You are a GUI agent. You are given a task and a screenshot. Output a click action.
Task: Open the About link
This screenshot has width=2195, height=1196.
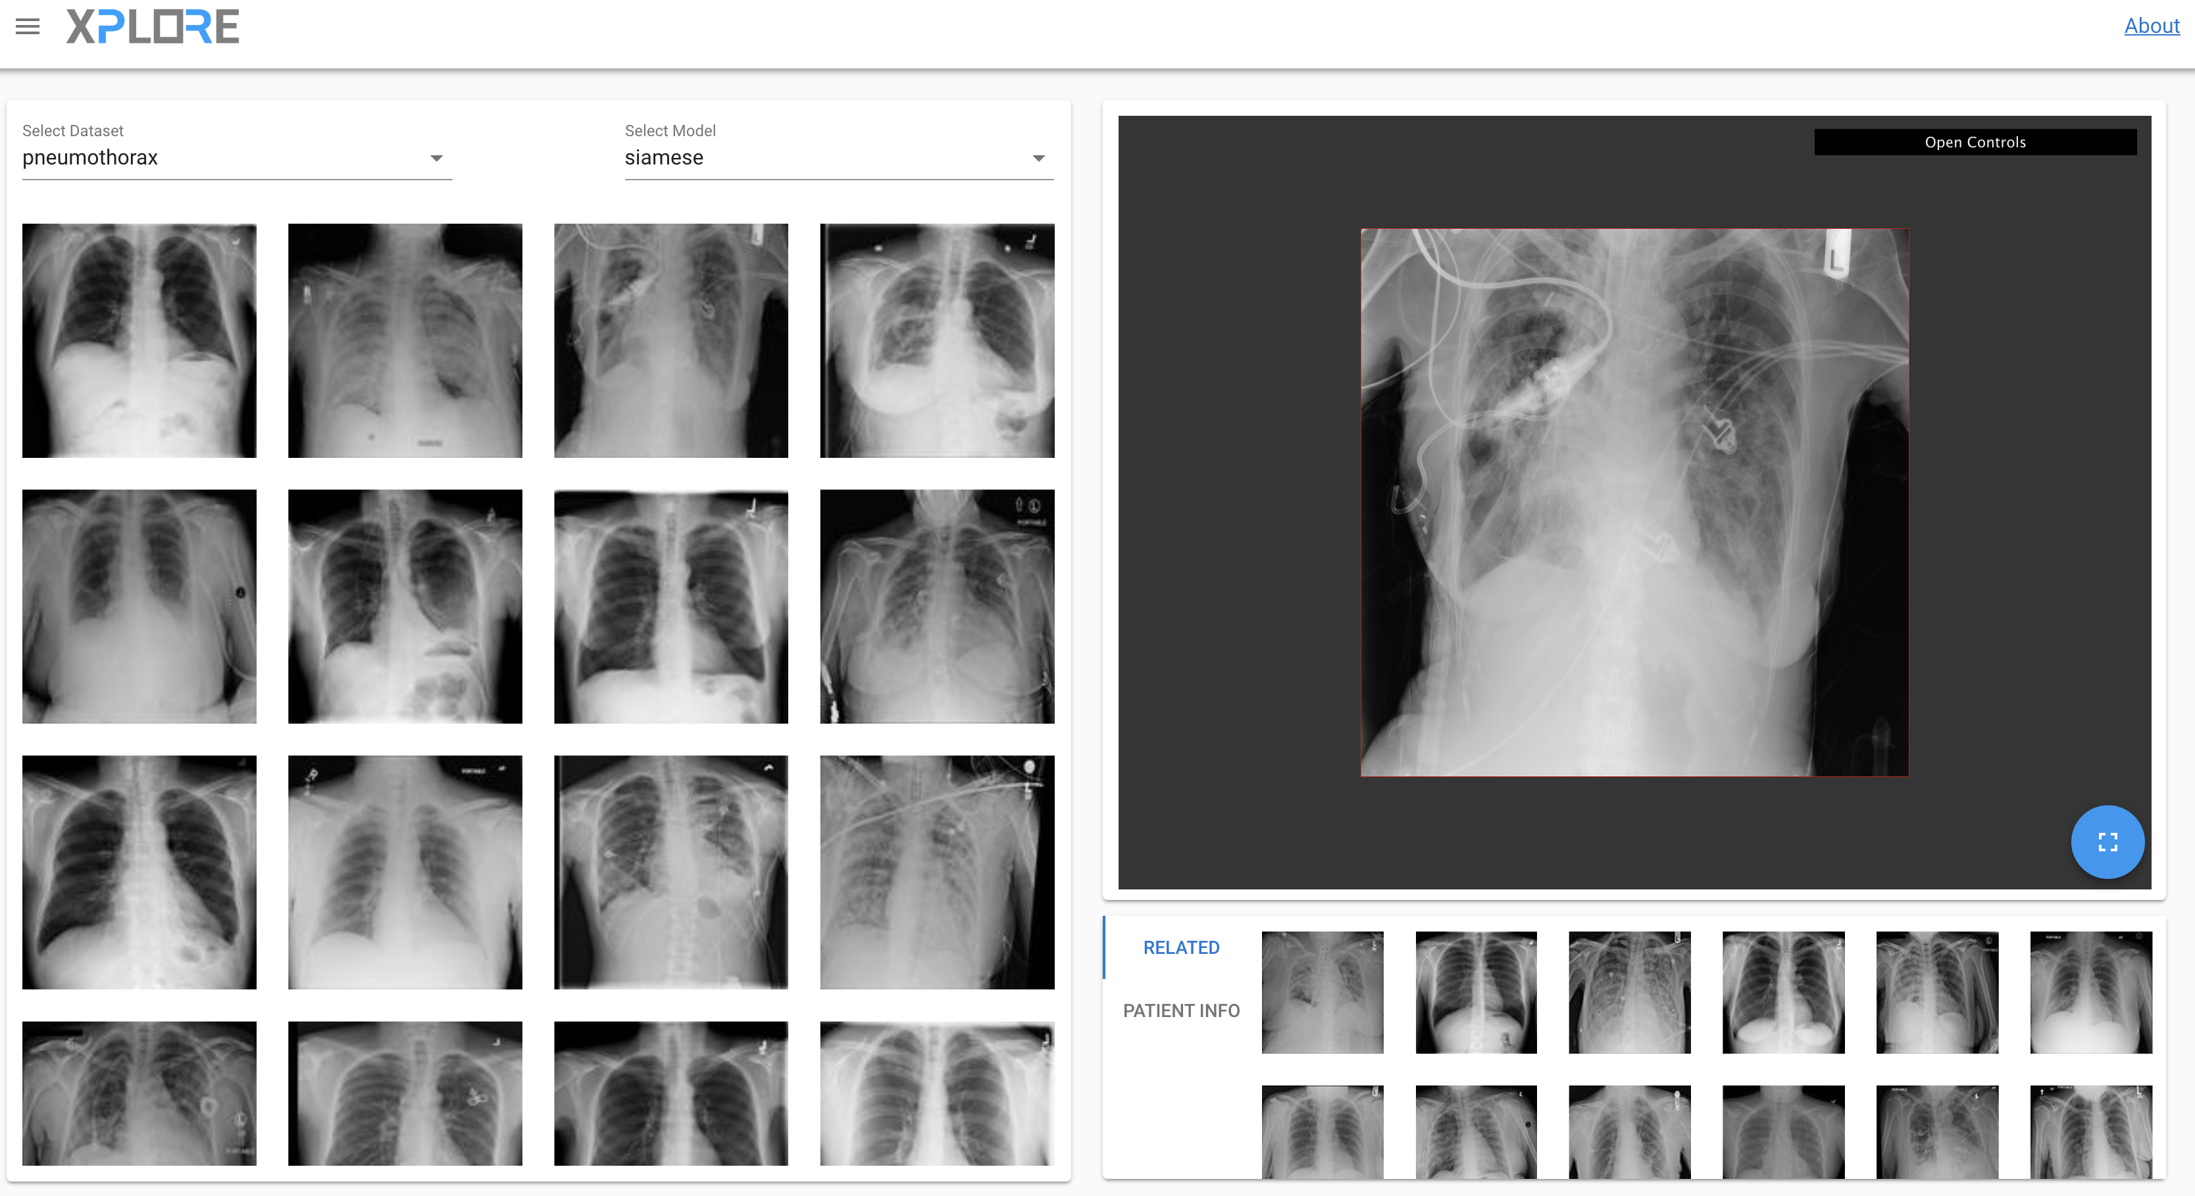click(2151, 26)
